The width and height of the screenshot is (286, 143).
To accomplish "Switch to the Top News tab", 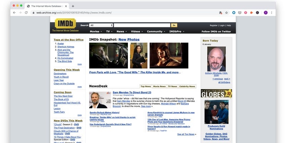I will 146,87.
